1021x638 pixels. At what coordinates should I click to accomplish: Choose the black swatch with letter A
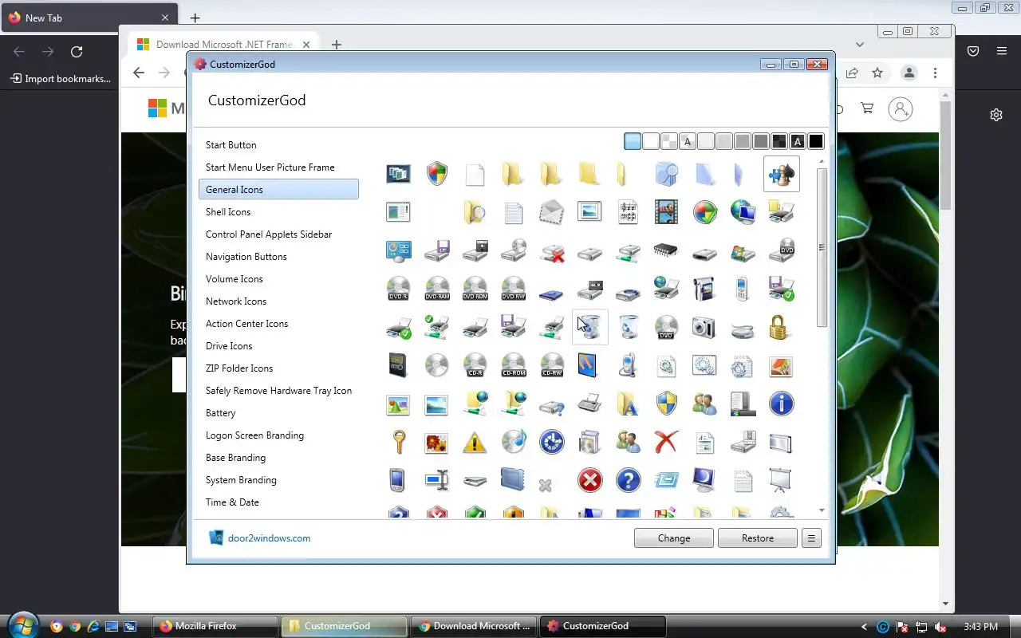[x=797, y=142]
